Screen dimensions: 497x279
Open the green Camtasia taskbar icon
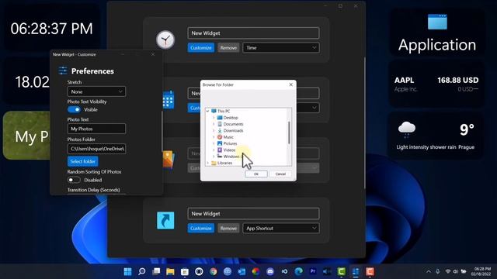pos(342,271)
